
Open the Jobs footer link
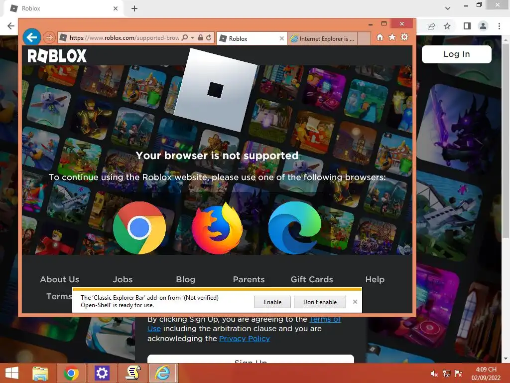[123, 279]
